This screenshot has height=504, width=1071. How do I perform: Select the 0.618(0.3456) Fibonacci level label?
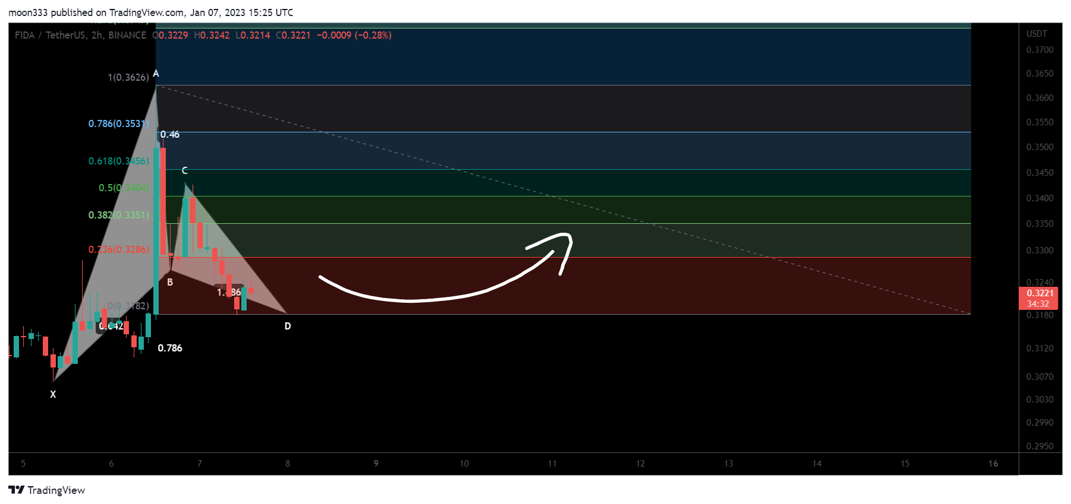coord(119,161)
